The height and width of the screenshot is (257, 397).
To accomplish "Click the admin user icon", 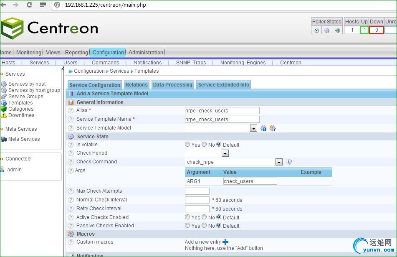I will [x=3, y=169].
